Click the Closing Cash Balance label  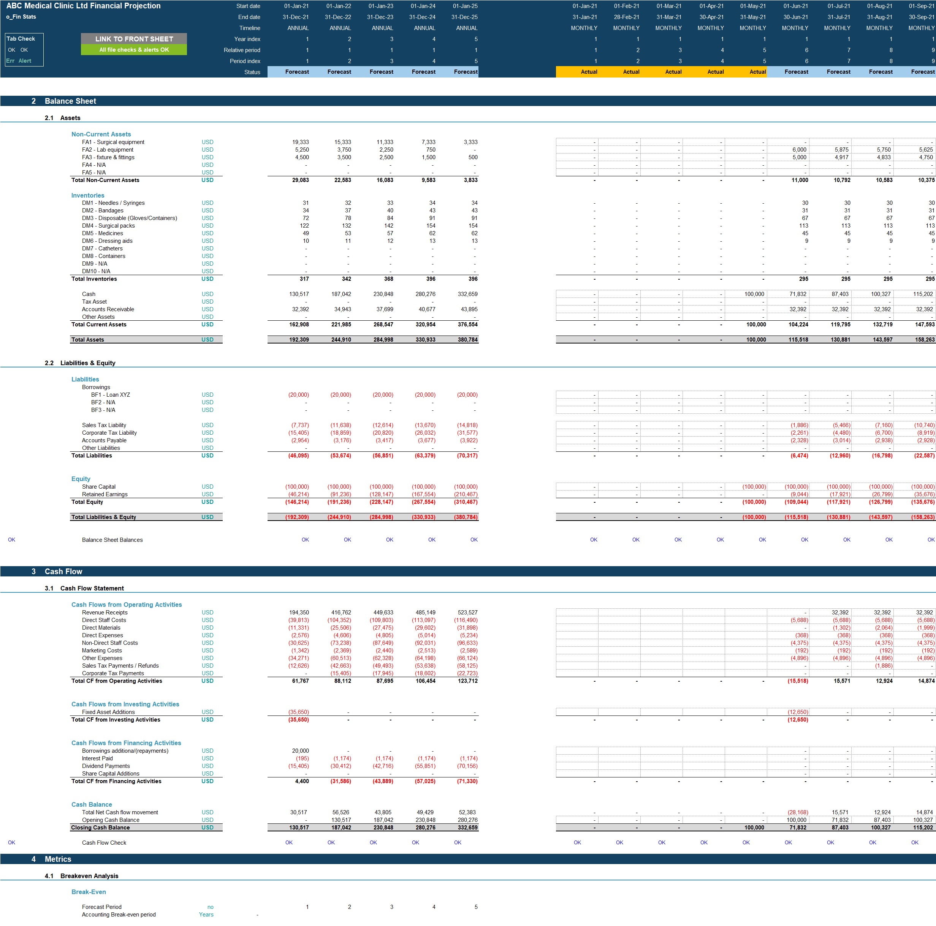[100, 828]
